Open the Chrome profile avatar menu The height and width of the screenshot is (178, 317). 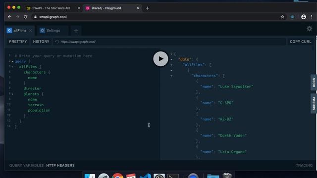[304, 17]
